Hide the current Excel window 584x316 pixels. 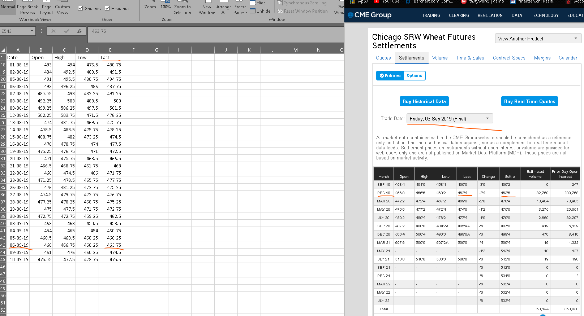point(258,3)
